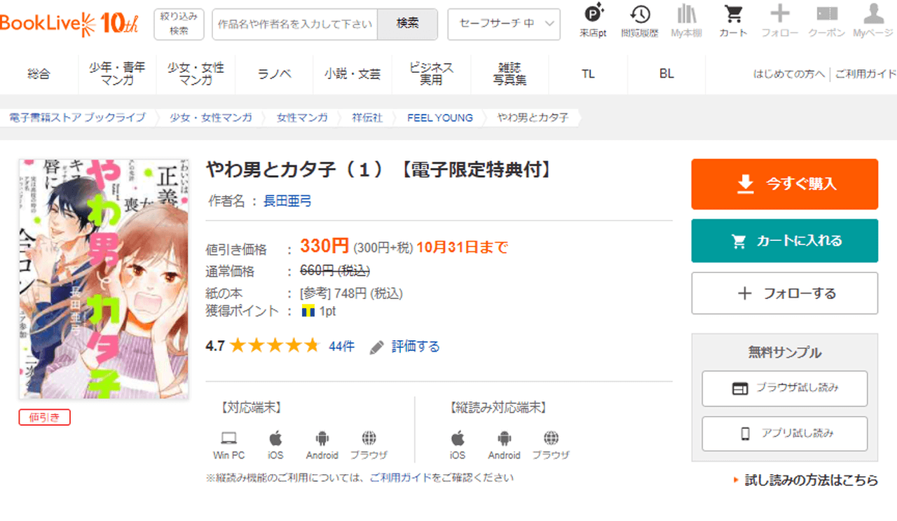This screenshot has height=521, width=897.
Task: Select the 少年・青年マンガ category tab
Action: pyautogui.click(x=117, y=74)
